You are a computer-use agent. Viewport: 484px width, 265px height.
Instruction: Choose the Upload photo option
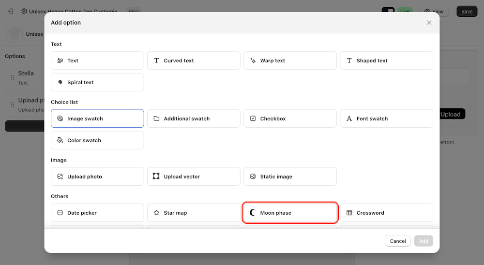point(97,177)
